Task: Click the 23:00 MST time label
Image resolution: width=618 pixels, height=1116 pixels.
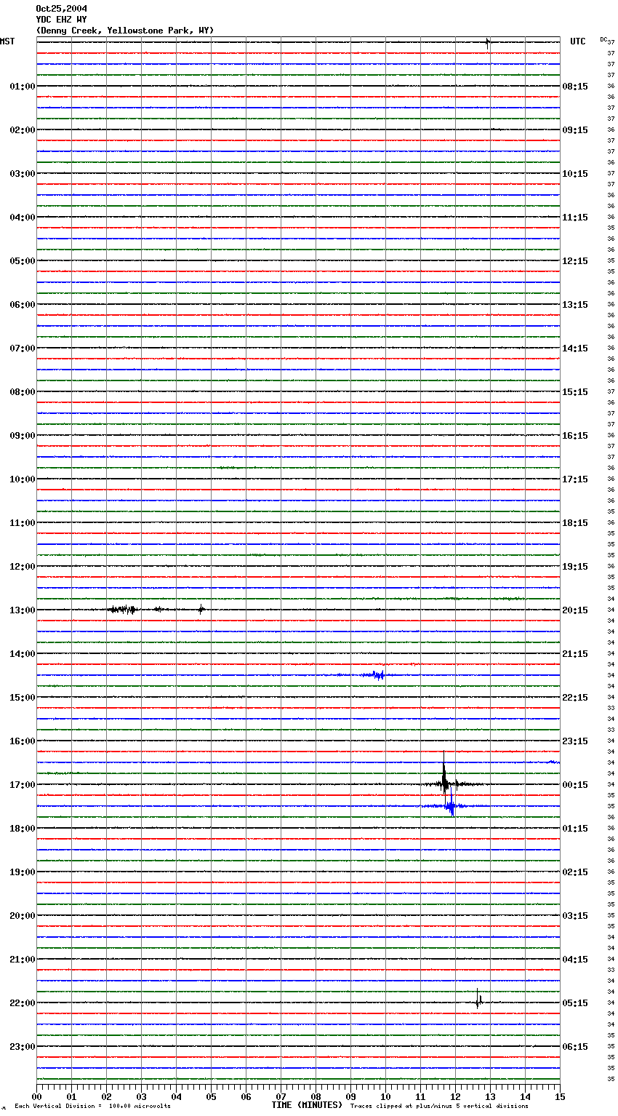Action: (x=23, y=1047)
